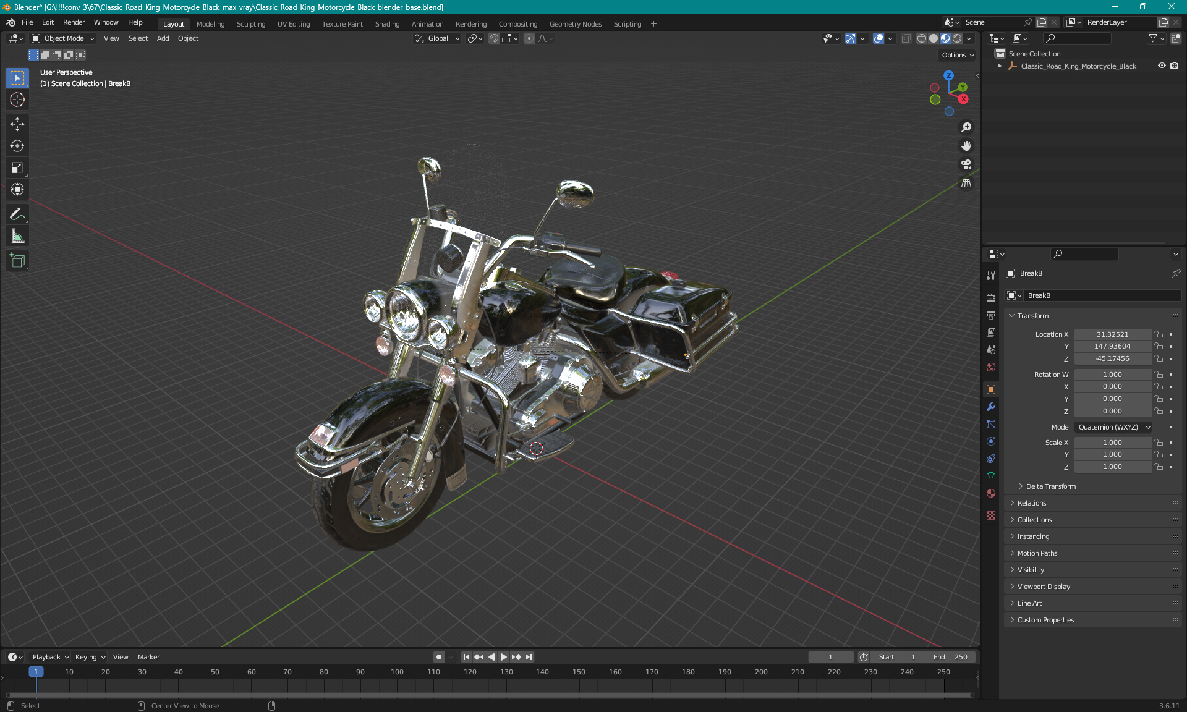
Task: Toggle X-ray mode
Action: 906,38
